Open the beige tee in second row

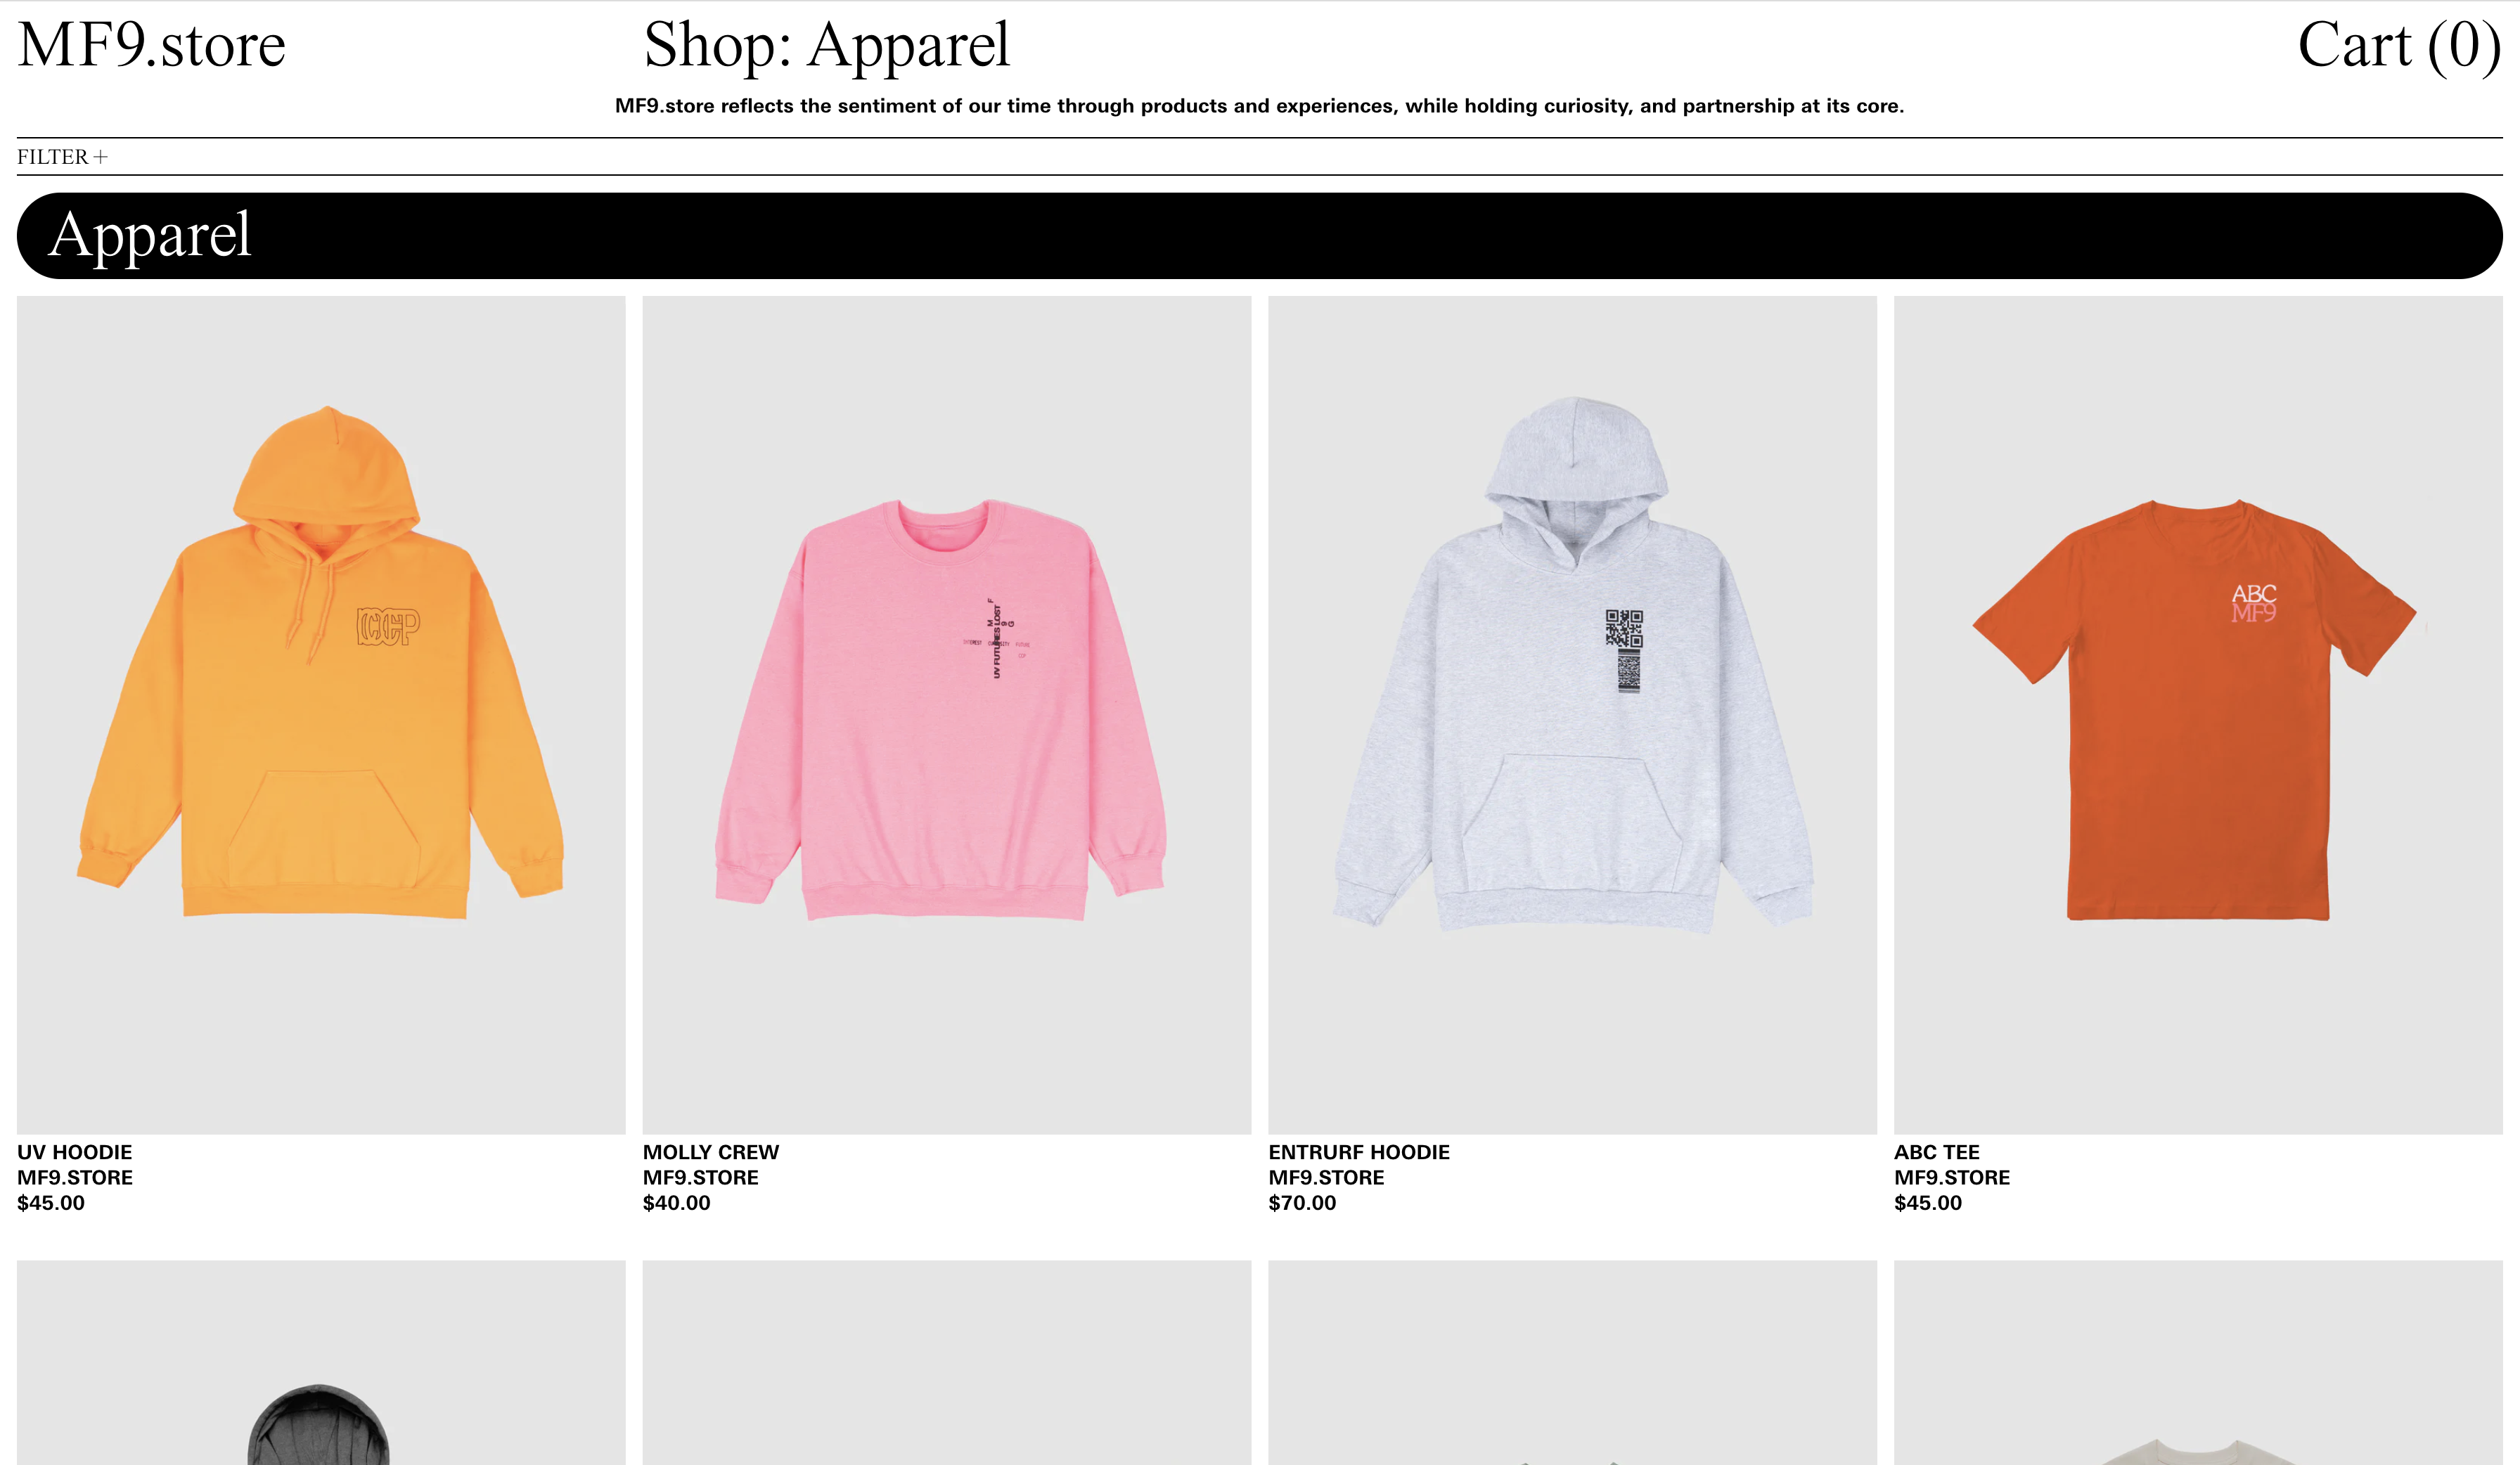pos(2198,1363)
